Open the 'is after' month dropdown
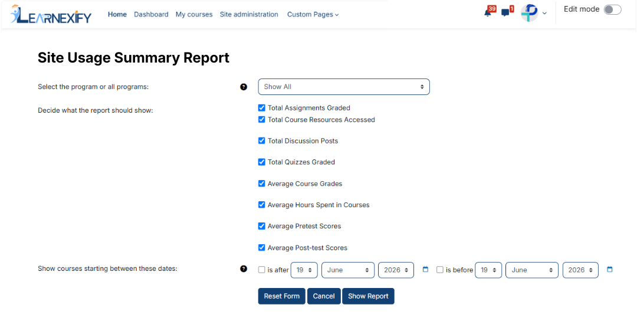This screenshot has height=334, width=637. pos(348,270)
